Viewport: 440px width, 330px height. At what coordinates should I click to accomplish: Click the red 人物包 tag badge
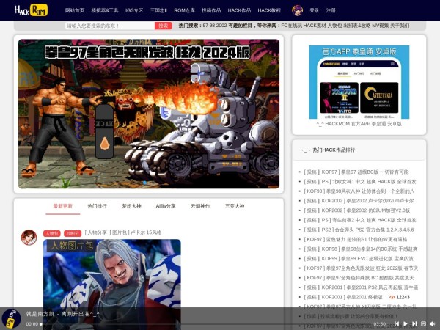51,233
